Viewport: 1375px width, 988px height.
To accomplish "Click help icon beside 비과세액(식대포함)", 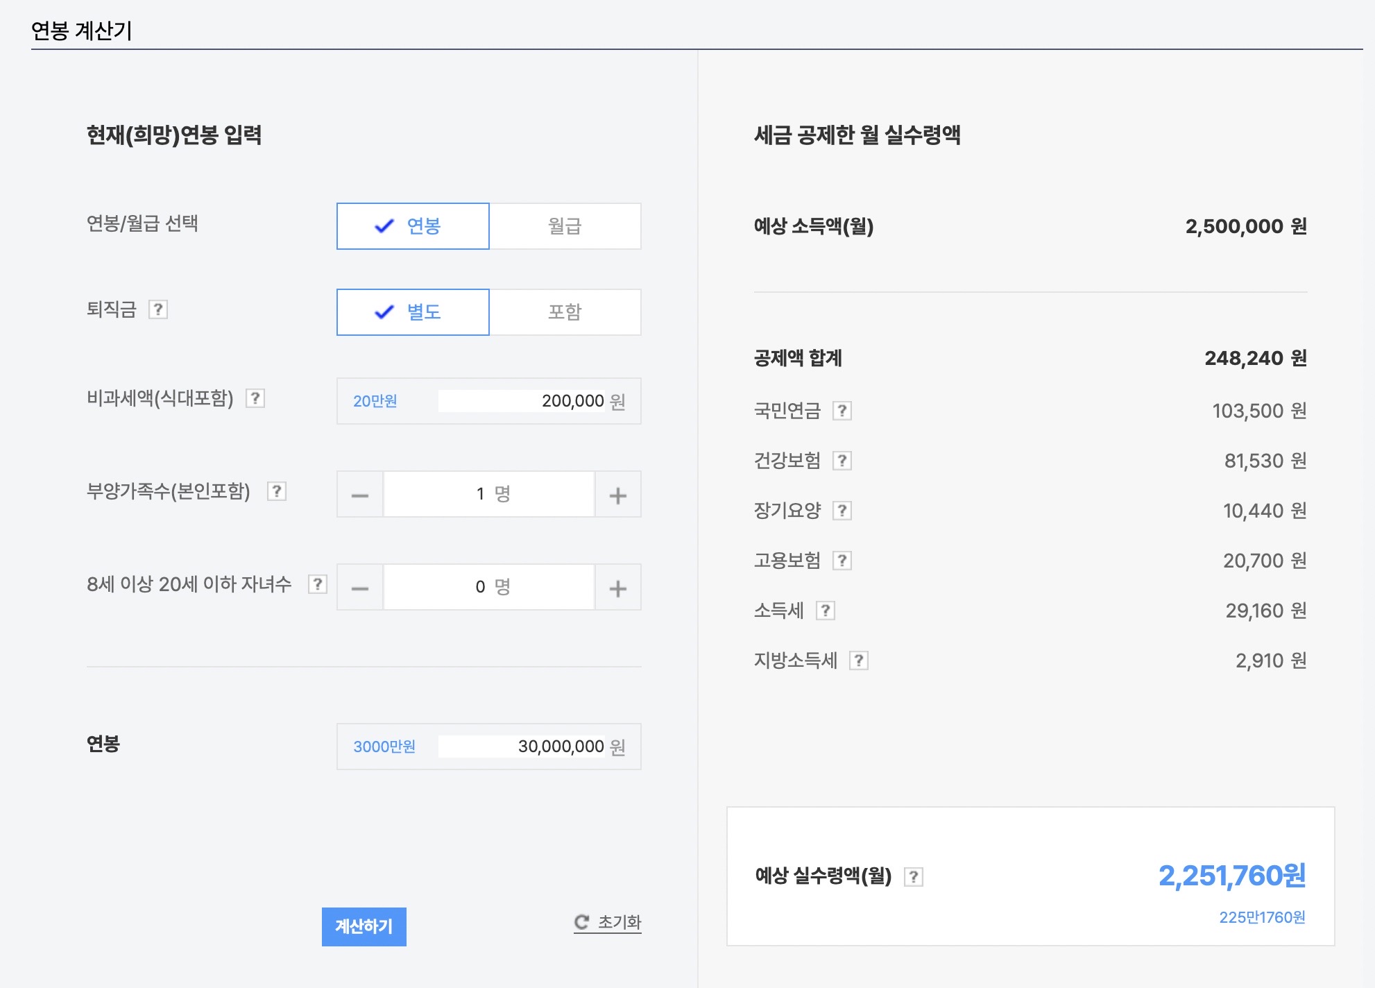I will (x=255, y=398).
